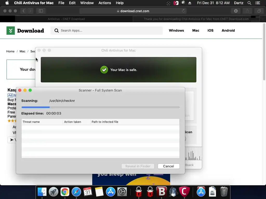Image resolution: width=266 pixels, height=199 pixels.
Task: Show Safari tab overview
Action: coord(259,11)
